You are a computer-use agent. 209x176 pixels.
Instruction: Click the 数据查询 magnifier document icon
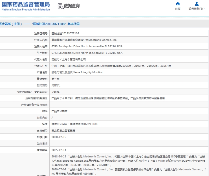coord(61,6)
